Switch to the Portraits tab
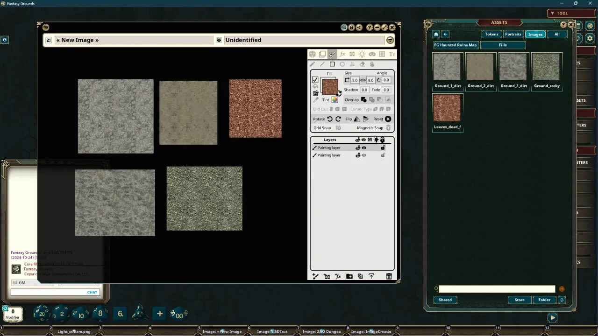The height and width of the screenshot is (336, 598). tap(513, 34)
